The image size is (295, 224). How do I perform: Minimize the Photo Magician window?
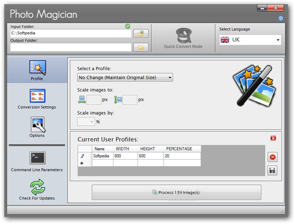pyautogui.click(x=262, y=8)
